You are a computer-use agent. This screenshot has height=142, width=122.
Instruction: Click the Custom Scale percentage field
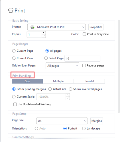[51, 97]
